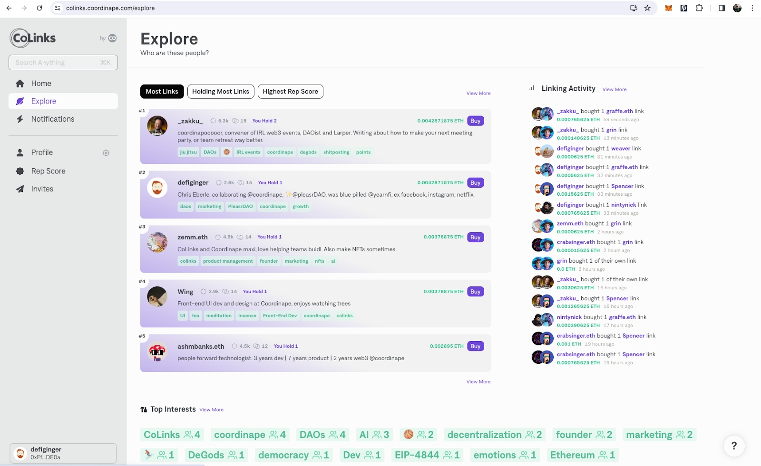
Task: Buy a link for defiginger
Action: [x=476, y=183]
